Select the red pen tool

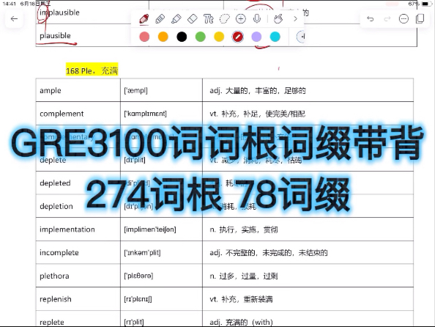tap(144, 19)
